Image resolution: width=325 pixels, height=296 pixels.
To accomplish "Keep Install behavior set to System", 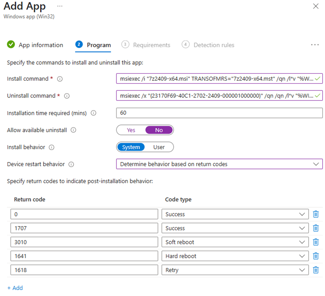I will tap(131, 147).
